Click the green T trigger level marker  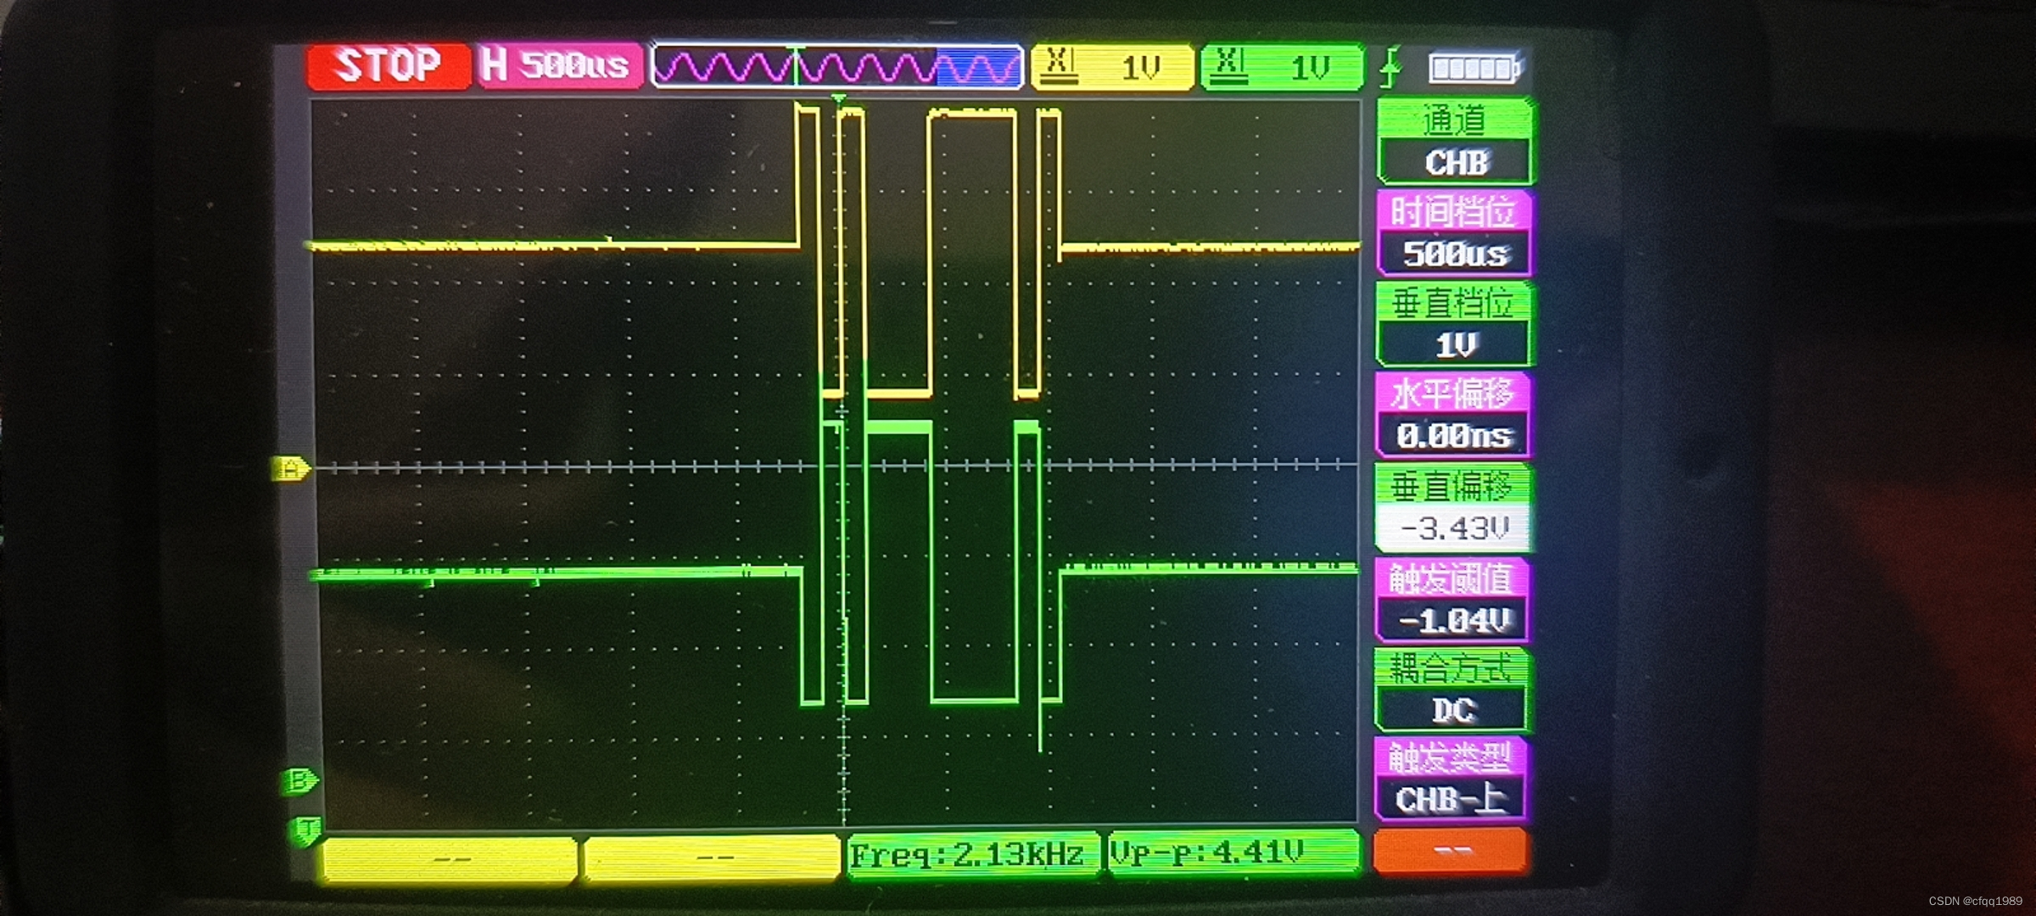[x=305, y=829]
